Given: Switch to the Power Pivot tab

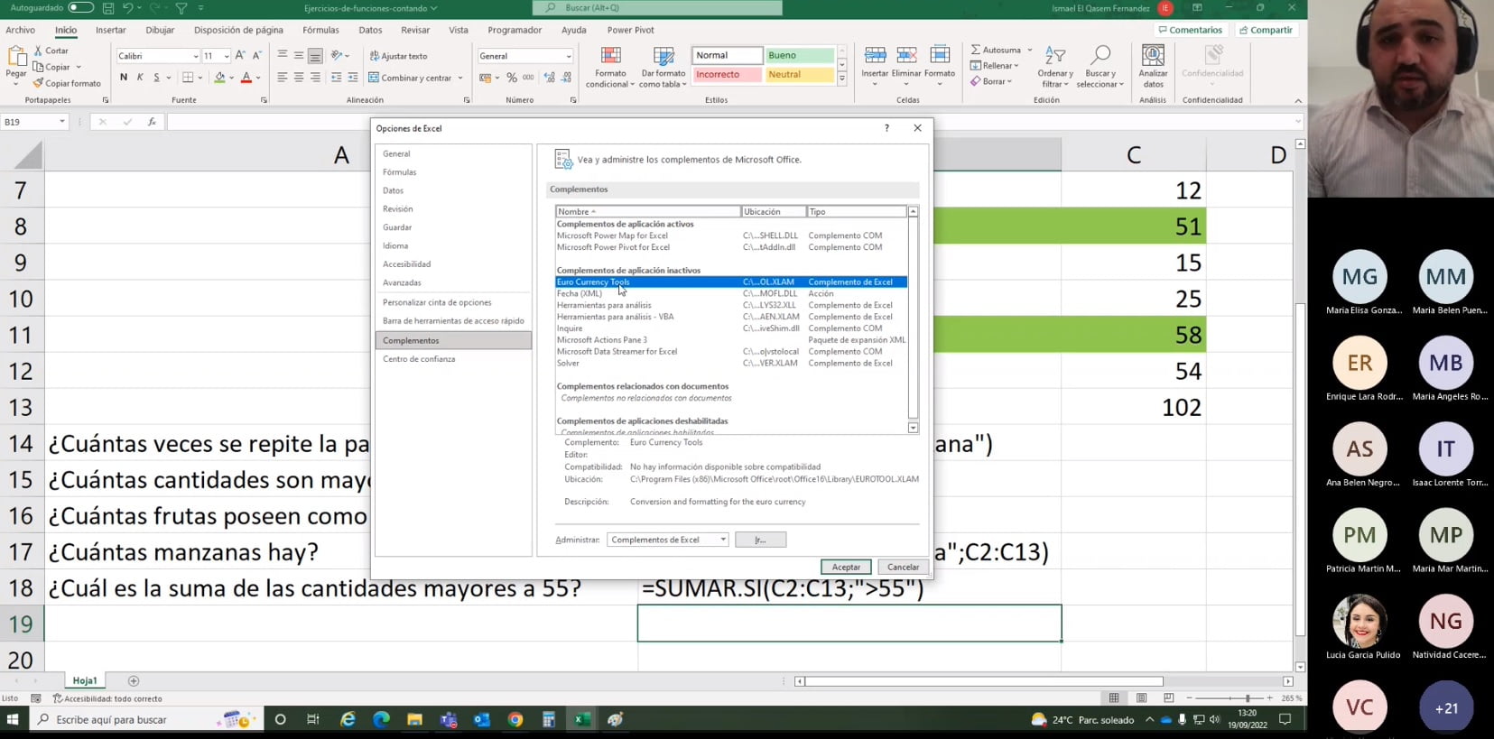Looking at the screenshot, I should 631,30.
